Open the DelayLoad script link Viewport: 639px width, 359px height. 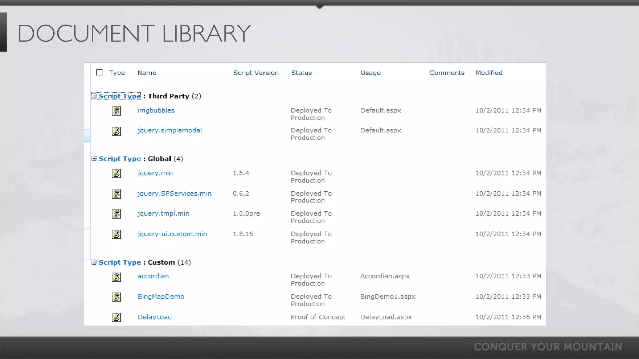154,317
